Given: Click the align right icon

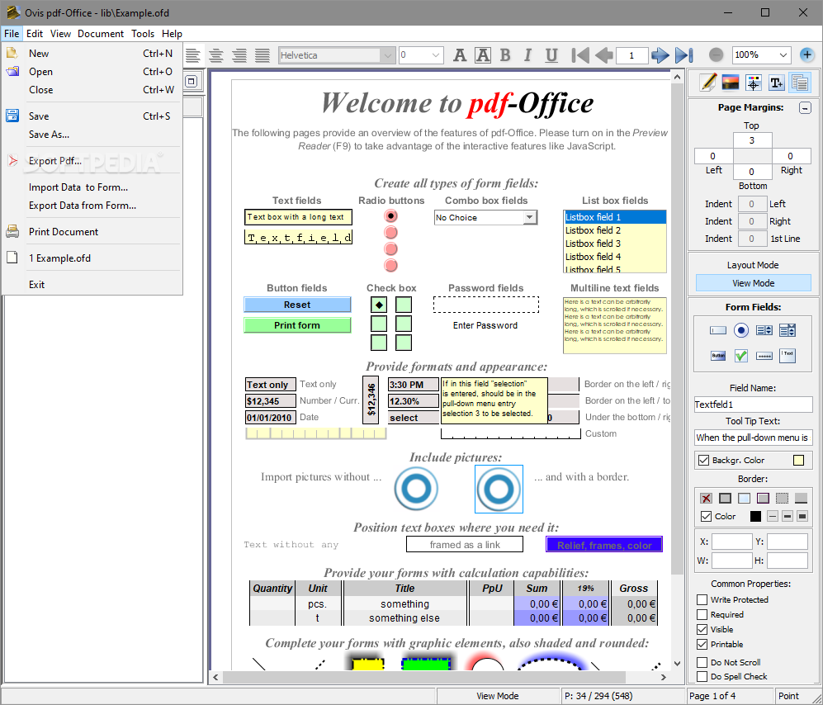Looking at the screenshot, I should point(239,55).
